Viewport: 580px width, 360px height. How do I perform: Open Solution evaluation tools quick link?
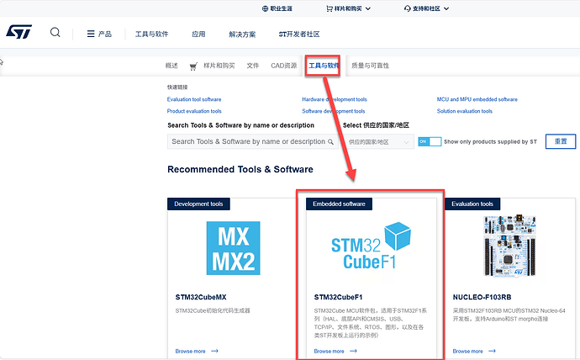coord(465,111)
